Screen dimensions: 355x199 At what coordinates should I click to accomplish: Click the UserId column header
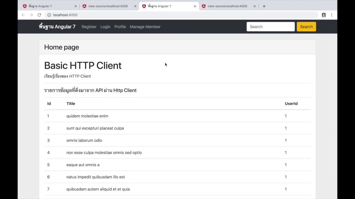(x=291, y=104)
